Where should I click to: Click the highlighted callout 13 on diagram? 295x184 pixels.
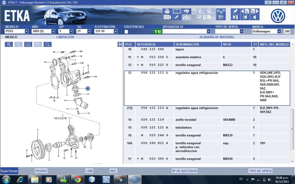tap(88, 89)
